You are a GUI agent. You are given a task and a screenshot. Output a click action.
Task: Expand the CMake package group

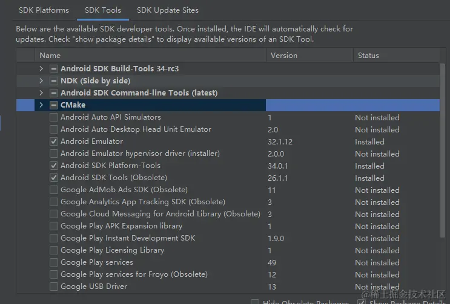(x=41, y=105)
